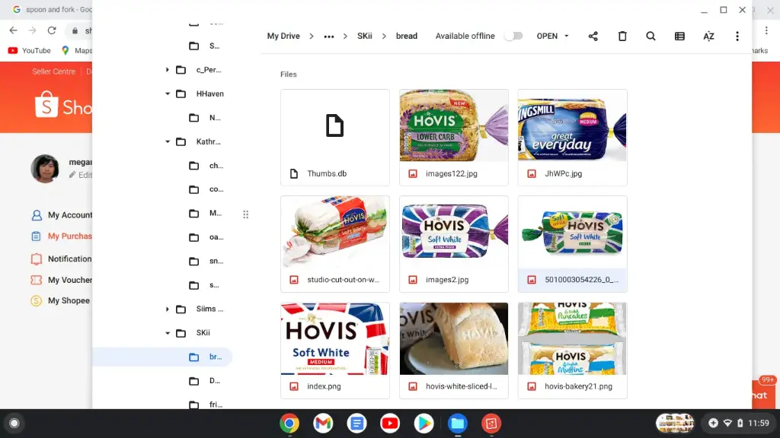The width and height of the screenshot is (780, 438).
Task: Open Gmail from the shelf
Action: (x=323, y=424)
